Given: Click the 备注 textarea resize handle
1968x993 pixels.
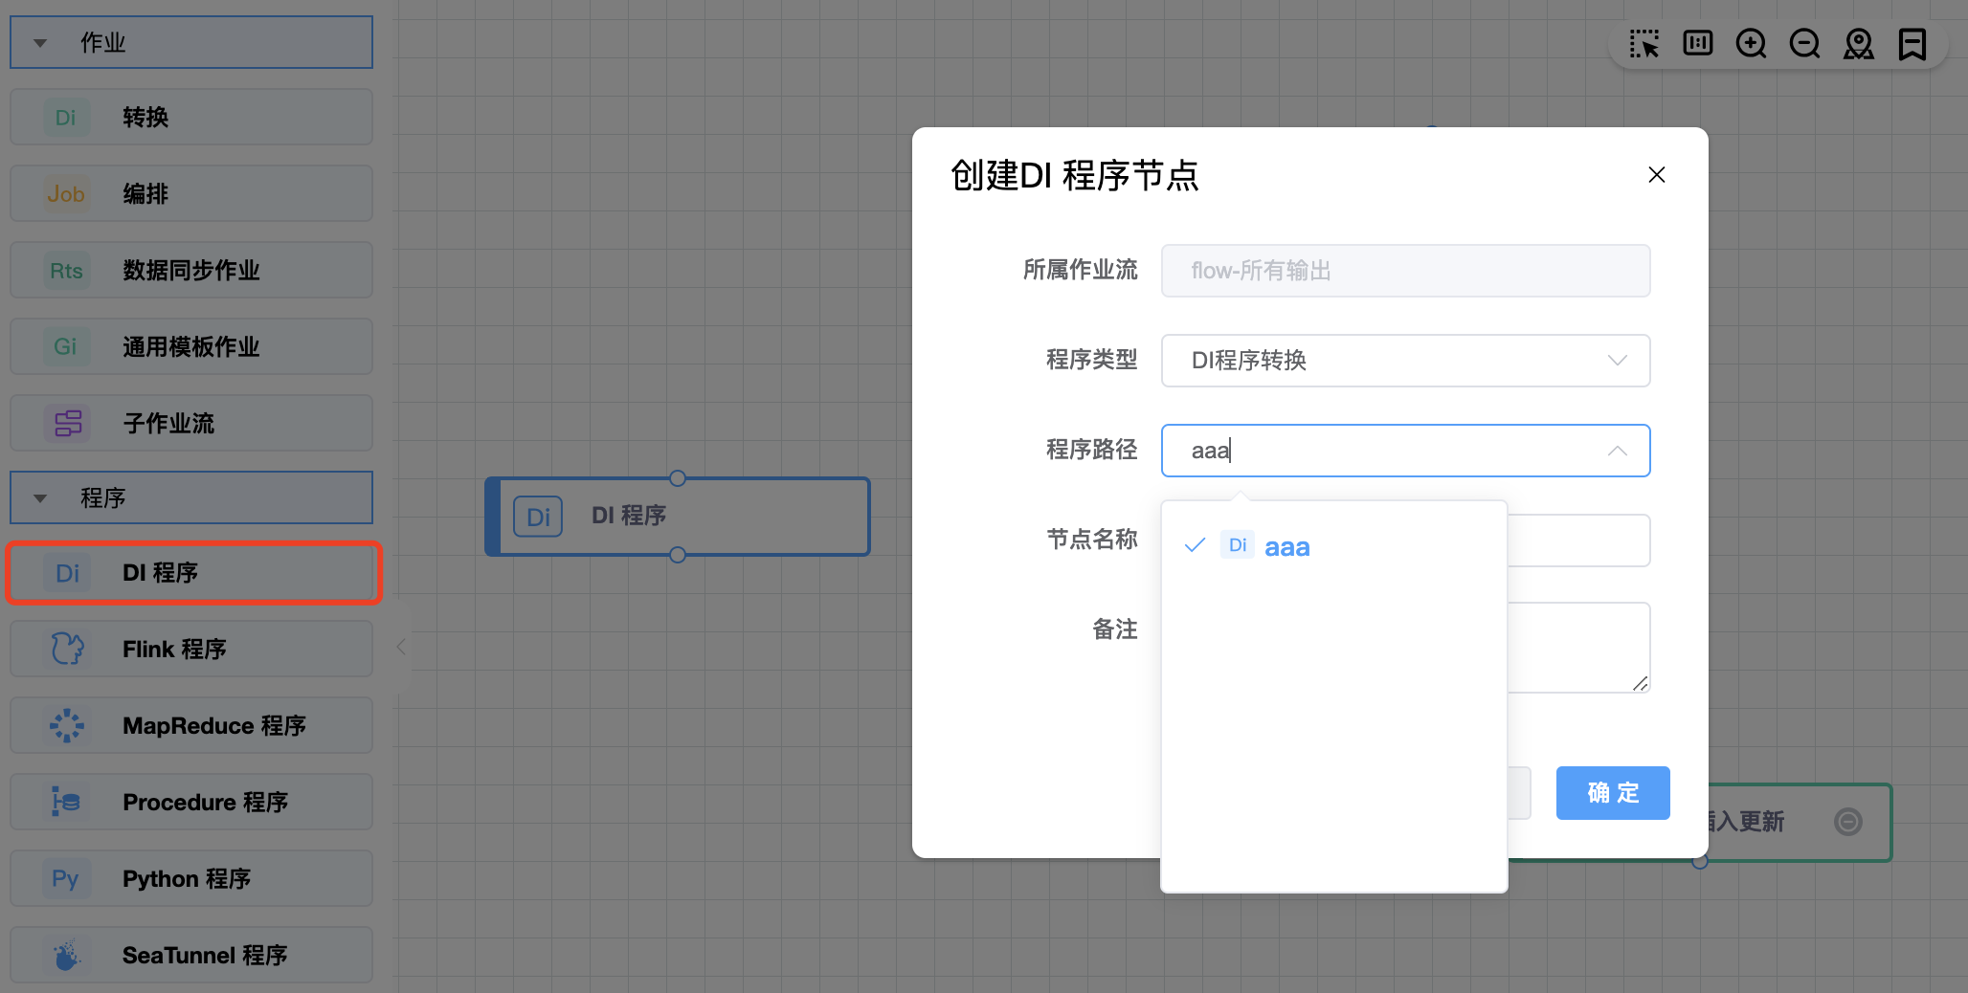Looking at the screenshot, I should click(x=1641, y=683).
